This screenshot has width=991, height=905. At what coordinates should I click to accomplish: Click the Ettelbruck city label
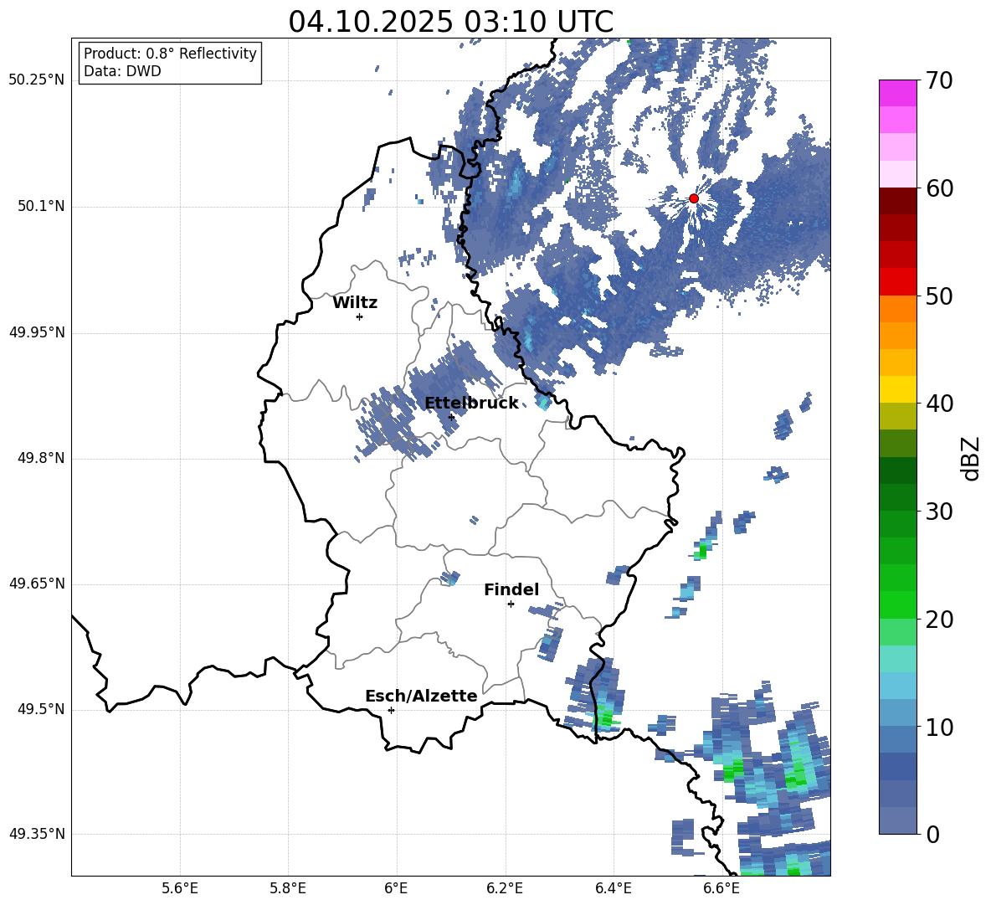pyautogui.click(x=471, y=404)
